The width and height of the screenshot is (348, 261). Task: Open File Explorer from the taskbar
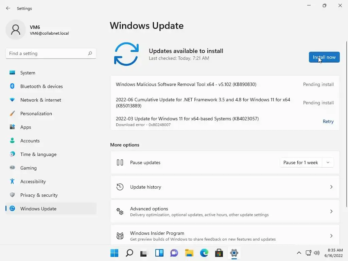[x=189, y=253]
